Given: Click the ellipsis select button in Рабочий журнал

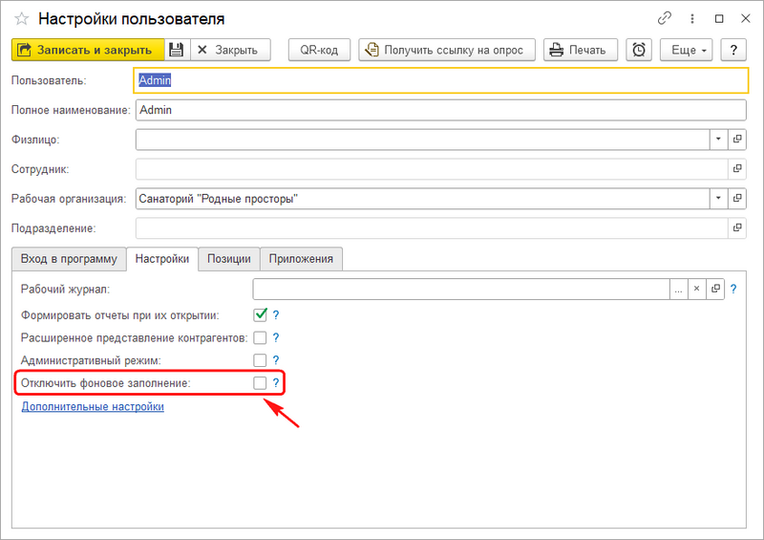Looking at the screenshot, I should pos(677,289).
